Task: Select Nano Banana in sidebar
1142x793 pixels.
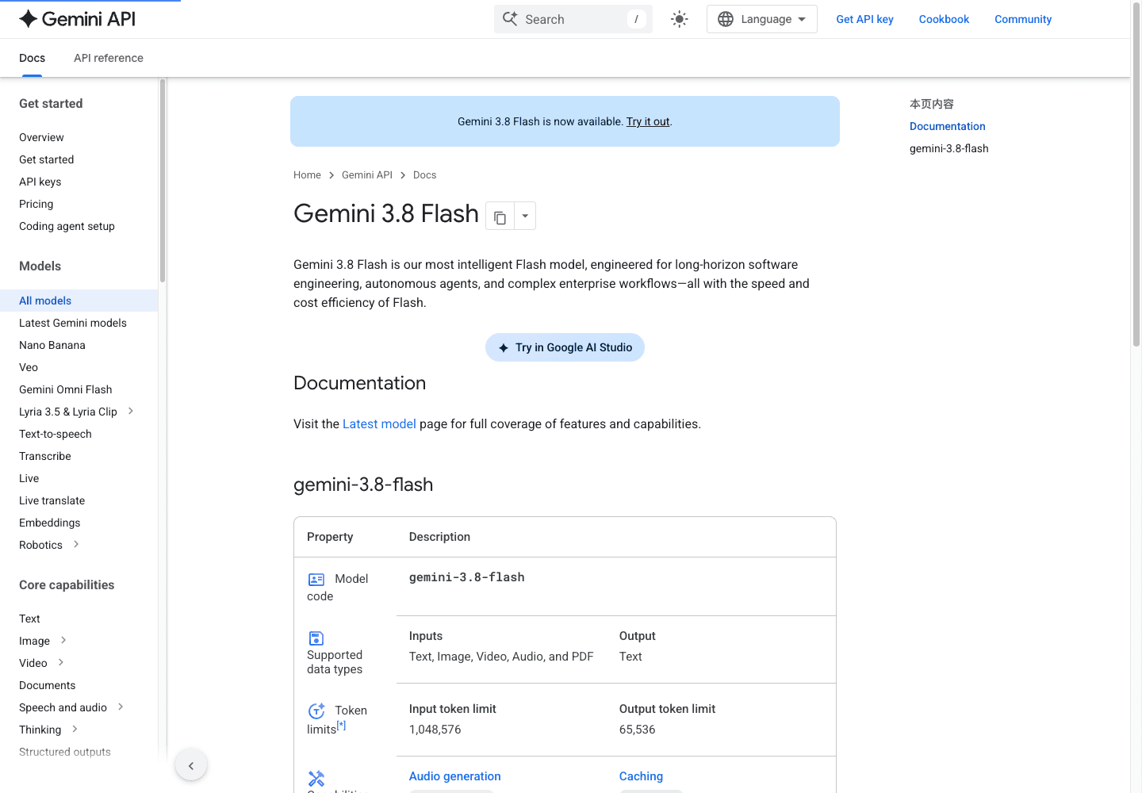Action: 52,345
